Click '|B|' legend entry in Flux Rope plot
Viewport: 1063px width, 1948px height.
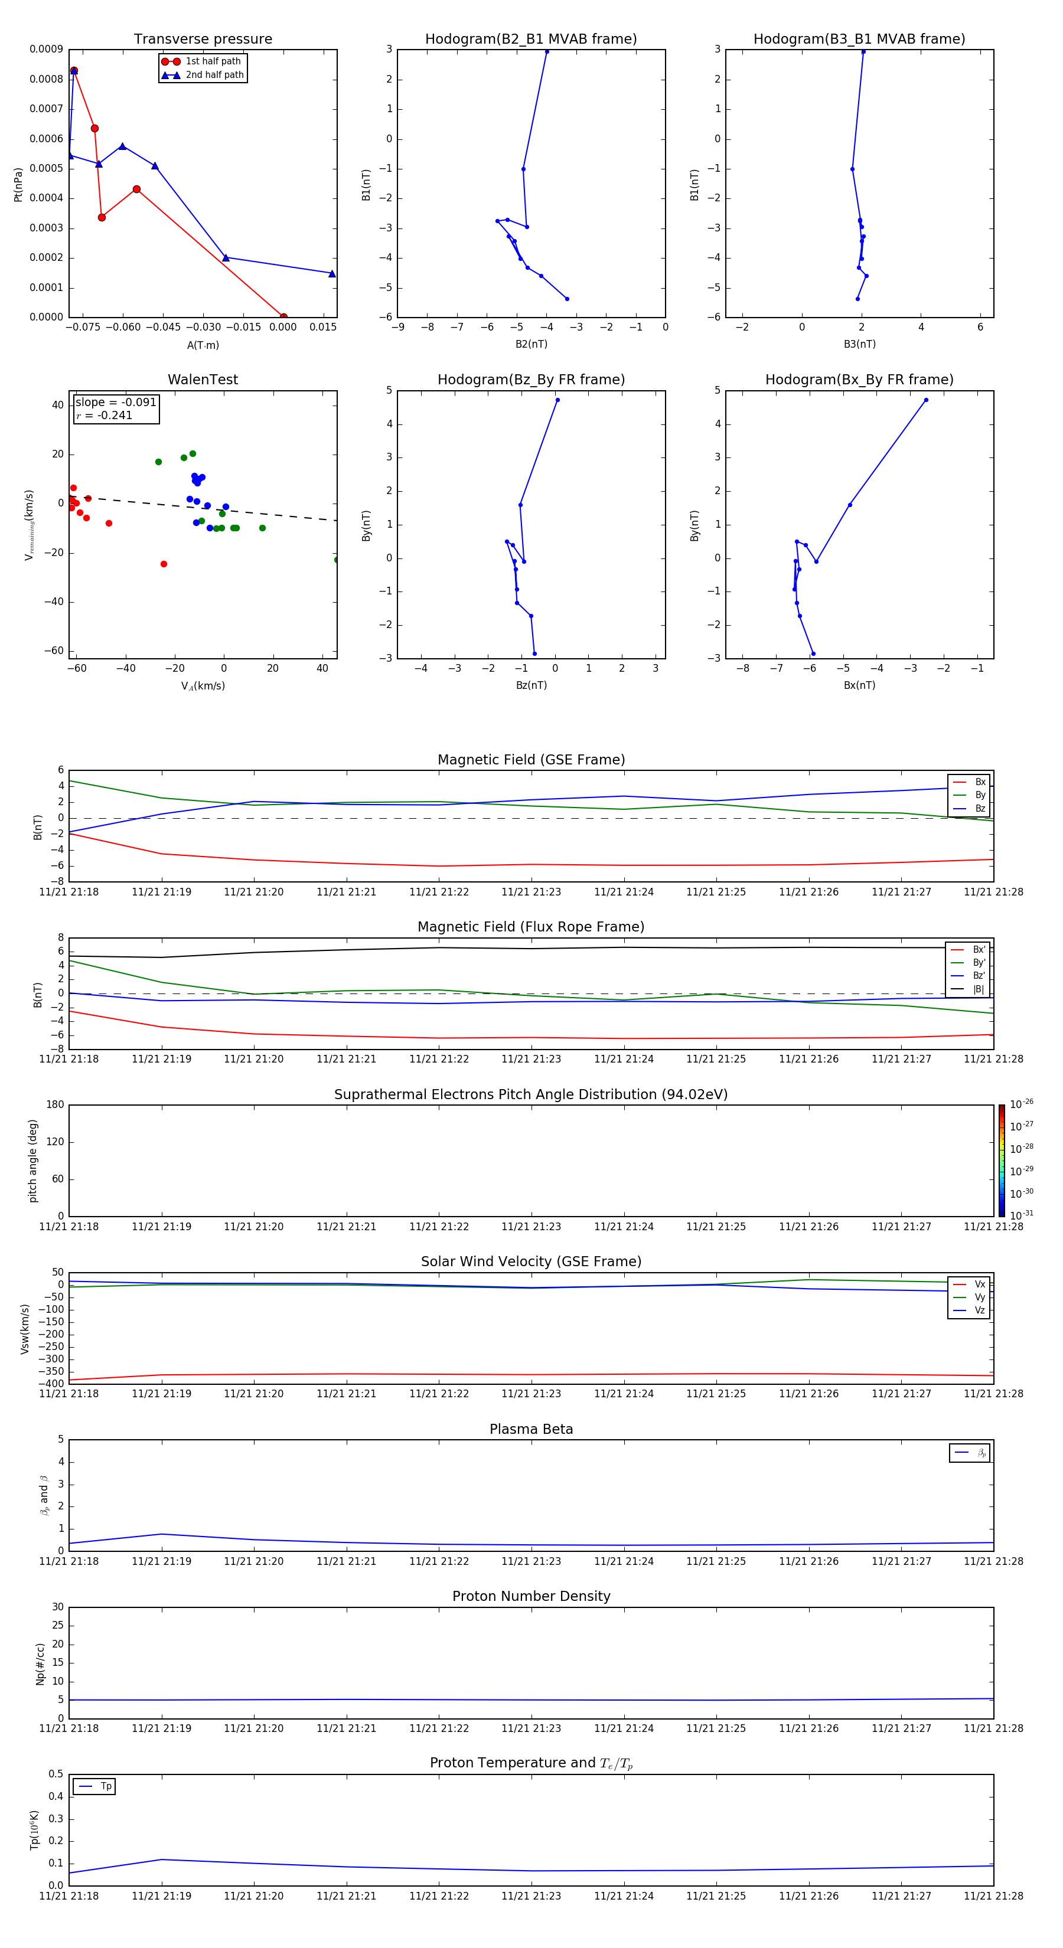[969, 989]
